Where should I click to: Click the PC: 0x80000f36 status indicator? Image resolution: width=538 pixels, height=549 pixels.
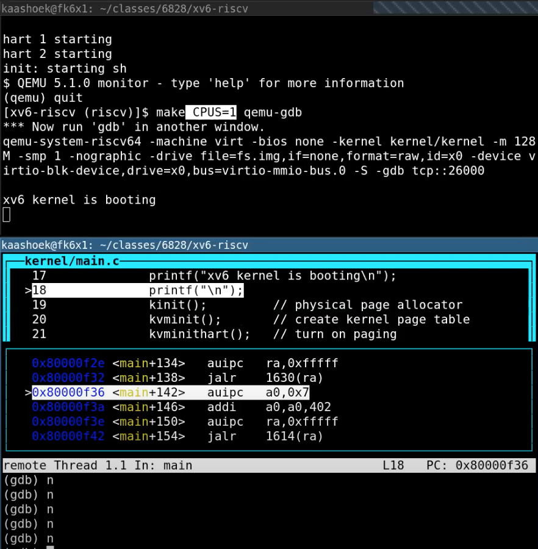coord(477,465)
